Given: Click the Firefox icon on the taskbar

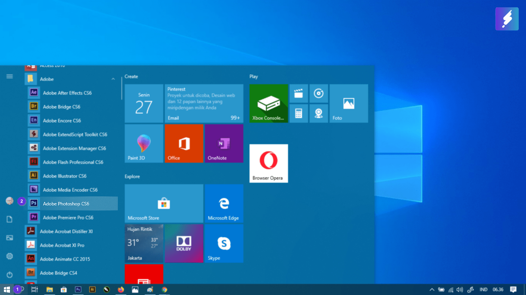Looking at the screenshot, I should pos(121,290).
